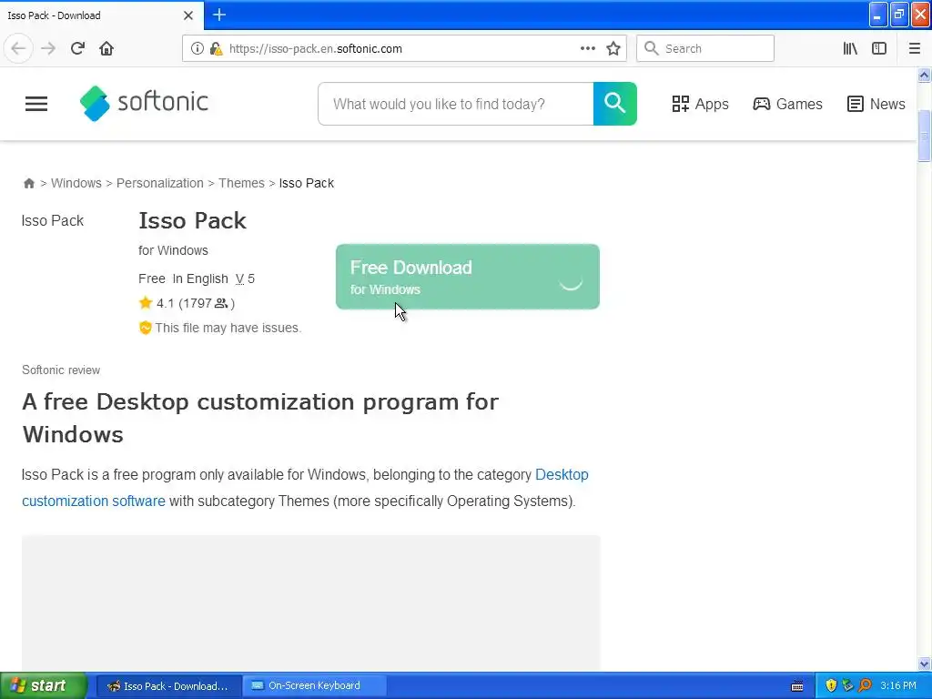
Task: Go to Windows breadcrumb link
Action: click(x=76, y=183)
